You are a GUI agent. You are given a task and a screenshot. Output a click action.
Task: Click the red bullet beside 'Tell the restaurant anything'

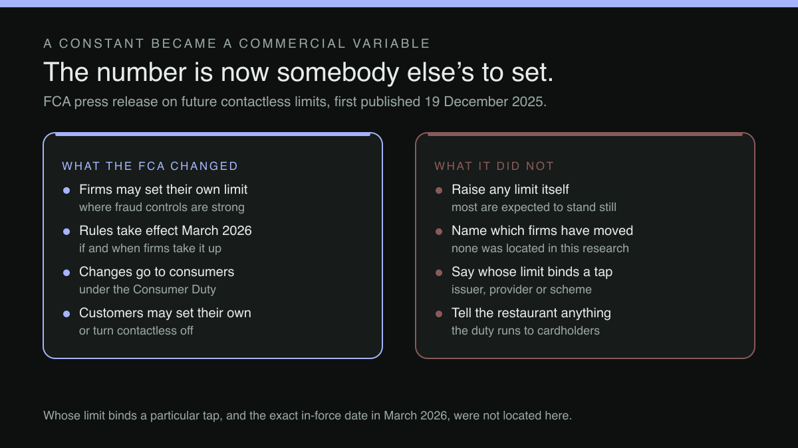(439, 314)
